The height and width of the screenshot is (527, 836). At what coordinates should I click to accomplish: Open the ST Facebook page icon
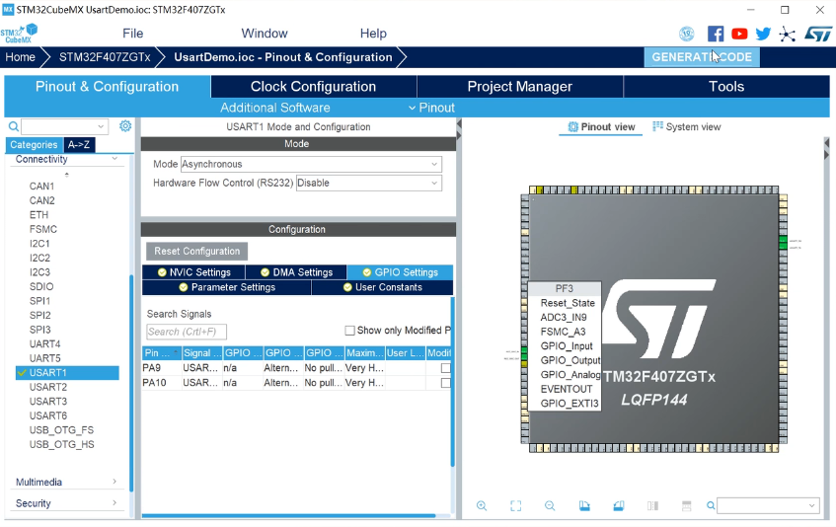click(x=716, y=34)
